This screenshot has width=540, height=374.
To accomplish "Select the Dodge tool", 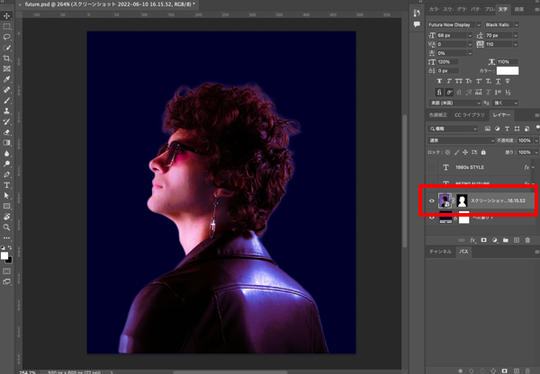I will (6, 165).
